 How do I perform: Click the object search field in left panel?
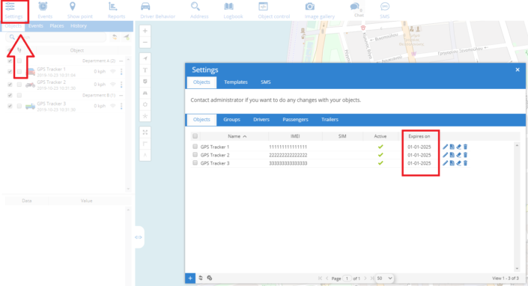(56, 37)
